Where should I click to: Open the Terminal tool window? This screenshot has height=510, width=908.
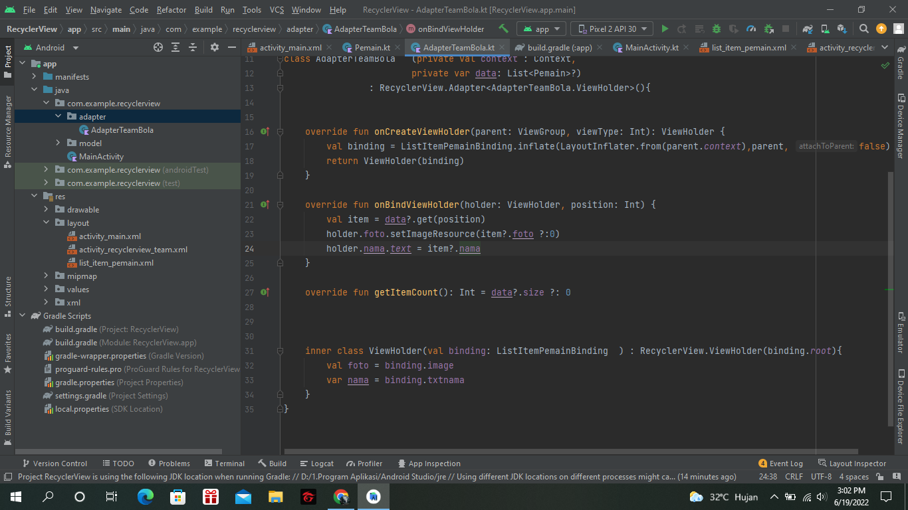[x=225, y=464]
